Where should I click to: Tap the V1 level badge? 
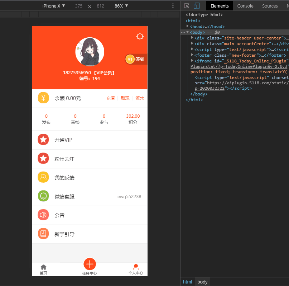(130, 59)
